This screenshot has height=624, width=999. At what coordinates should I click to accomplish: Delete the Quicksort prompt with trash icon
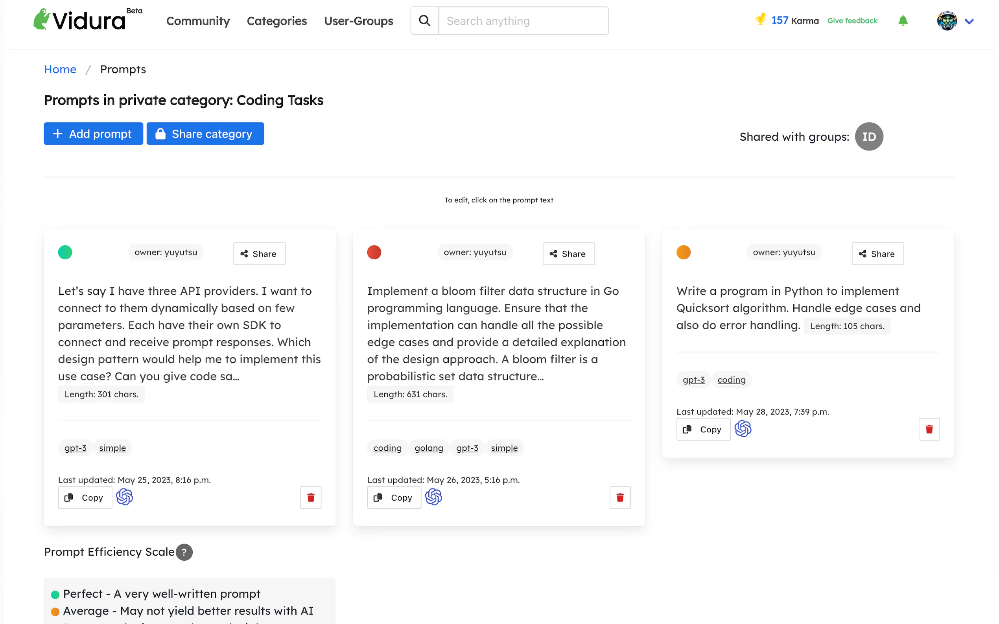pyautogui.click(x=929, y=429)
